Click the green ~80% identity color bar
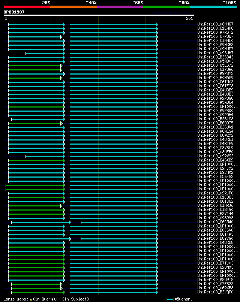Image resolution: width=240 pixels, height=302 pixels. pyautogui.click(x=166, y=7)
